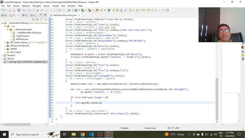Click Next Annotation toolbar icon
This screenshot has height=138, width=245.
pyautogui.click(x=130, y=10)
